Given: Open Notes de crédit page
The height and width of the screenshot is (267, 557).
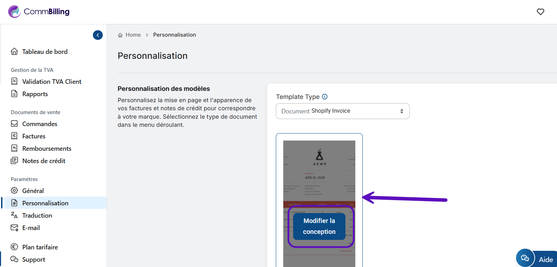Looking at the screenshot, I should pyautogui.click(x=43, y=161).
